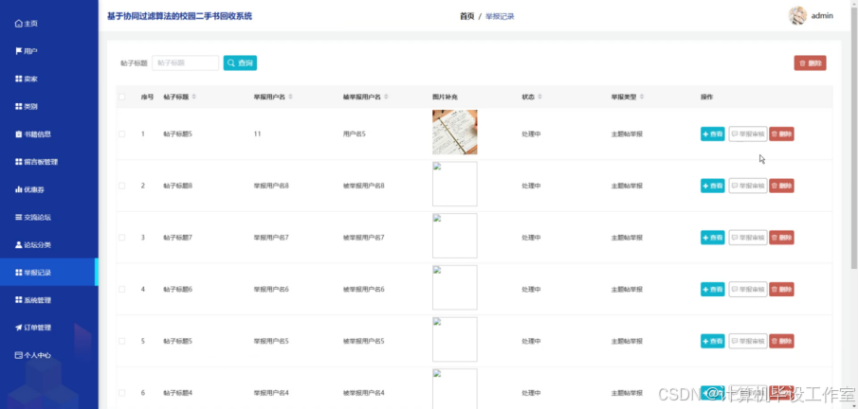Click the 帖子标题4 cell in row 6
This screenshot has height=409, width=859.
click(x=177, y=393)
